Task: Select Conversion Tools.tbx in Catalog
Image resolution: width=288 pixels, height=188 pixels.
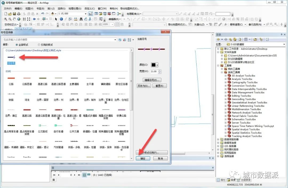Action: 244,86
